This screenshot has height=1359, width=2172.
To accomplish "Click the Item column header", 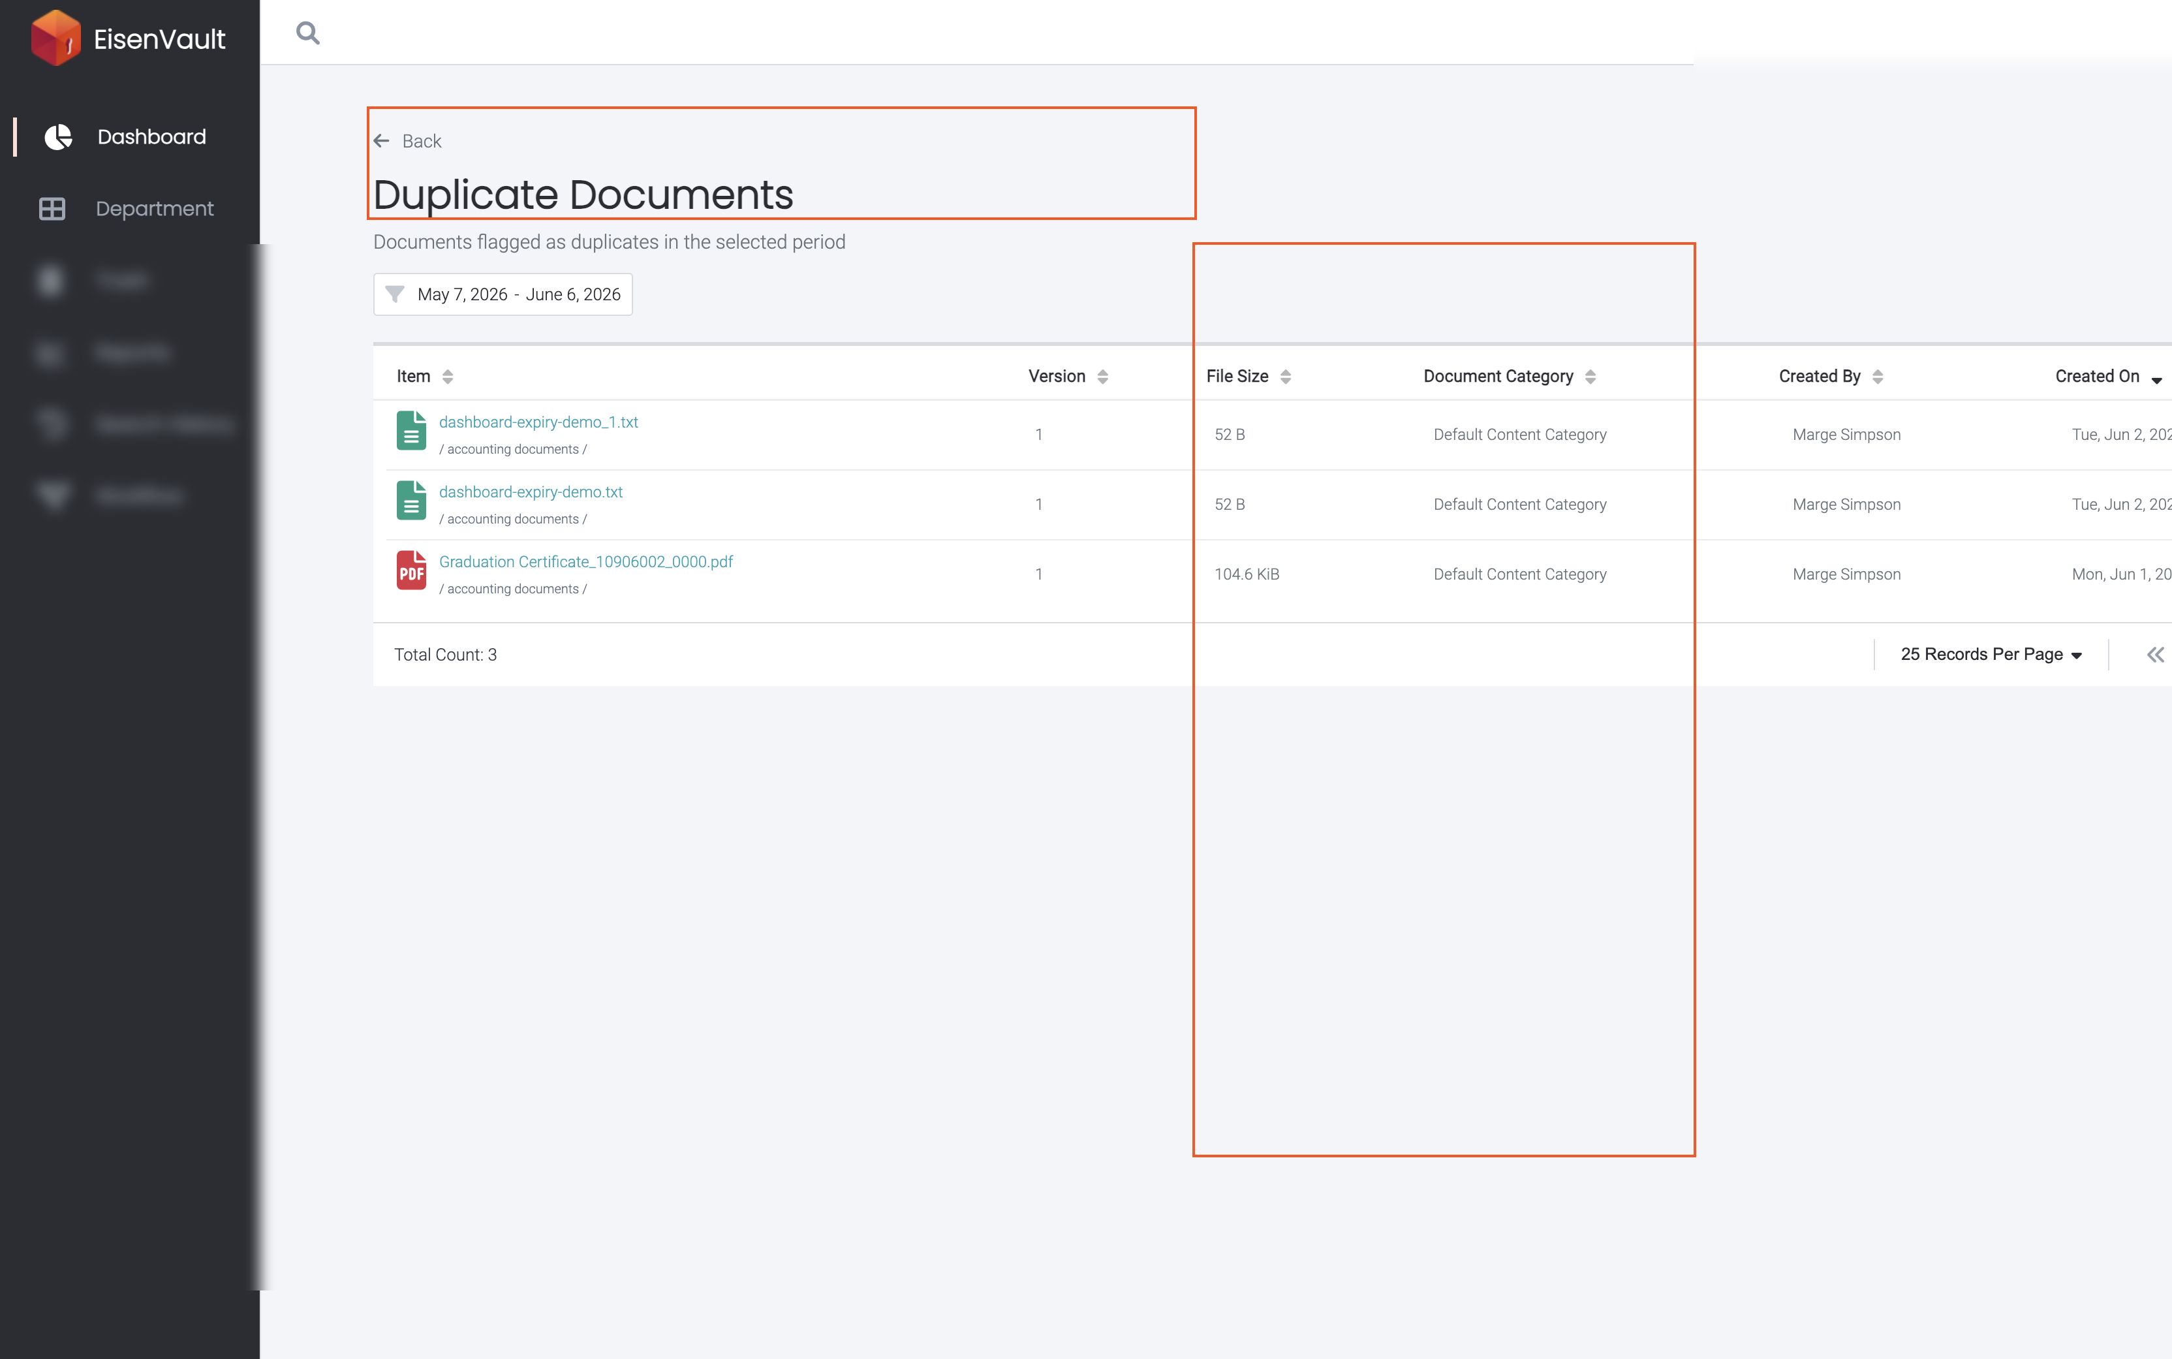I will 413,377.
